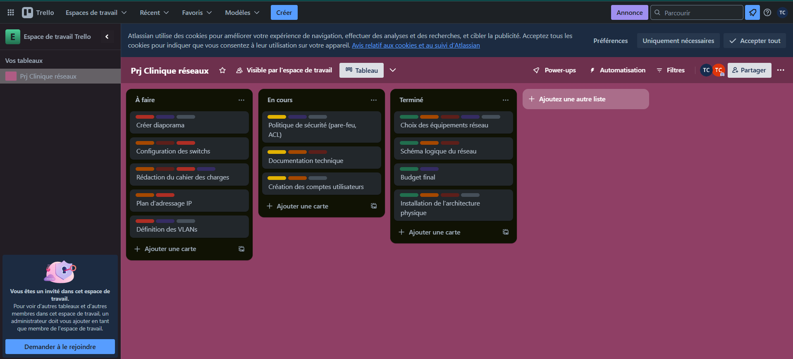The width and height of the screenshot is (793, 359).
Task: Open the Modèles dropdown menu
Action: [242, 12]
